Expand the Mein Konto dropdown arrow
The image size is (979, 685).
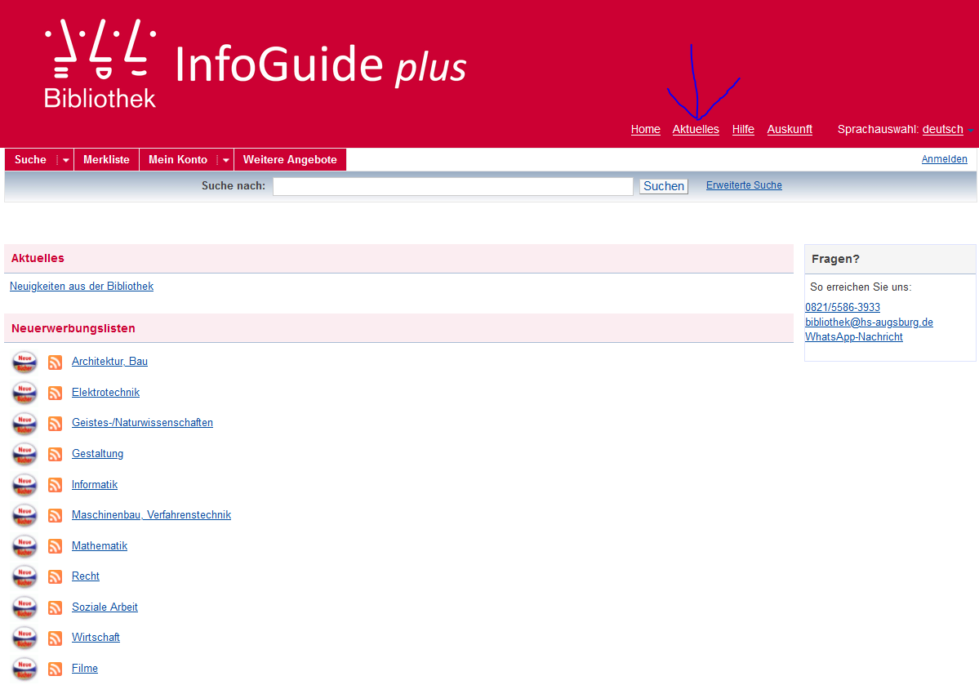click(226, 160)
